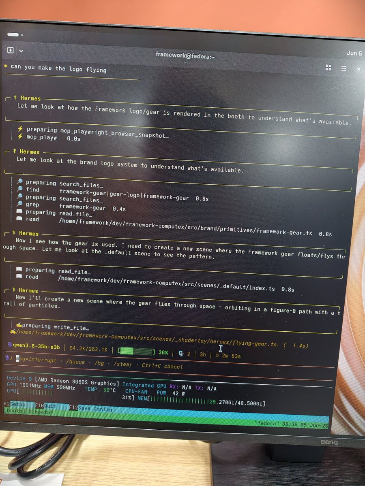Click the book icon beside framework-gear.ts read
The image size is (365, 486).
pyautogui.click(x=19, y=219)
